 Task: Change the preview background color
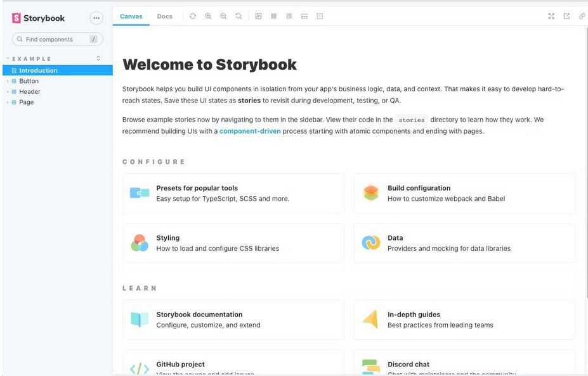click(258, 15)
